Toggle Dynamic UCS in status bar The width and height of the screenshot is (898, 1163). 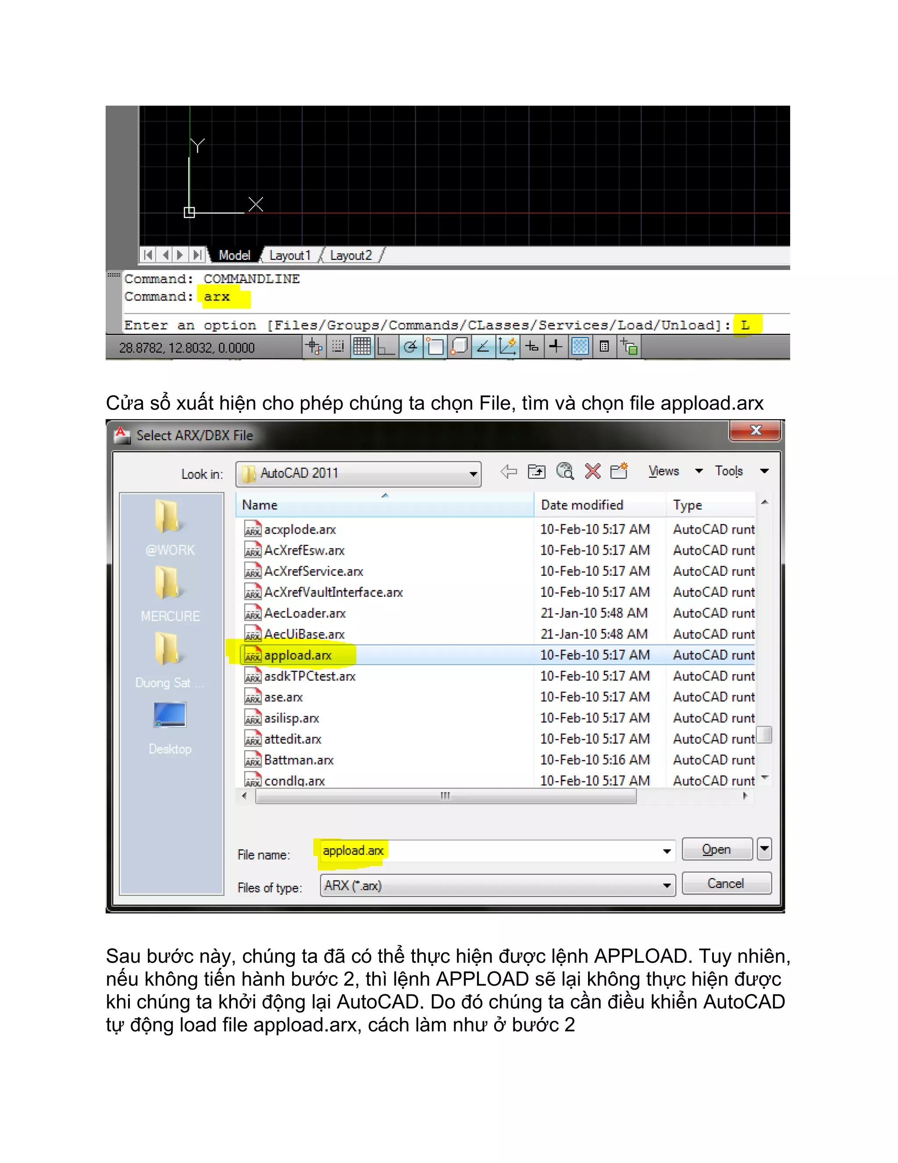pos(507,347)
